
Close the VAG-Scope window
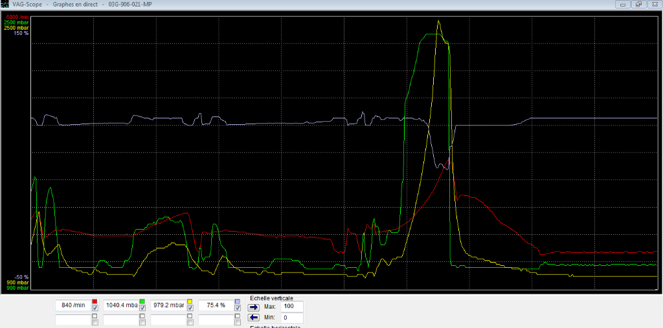pos(653,4)
